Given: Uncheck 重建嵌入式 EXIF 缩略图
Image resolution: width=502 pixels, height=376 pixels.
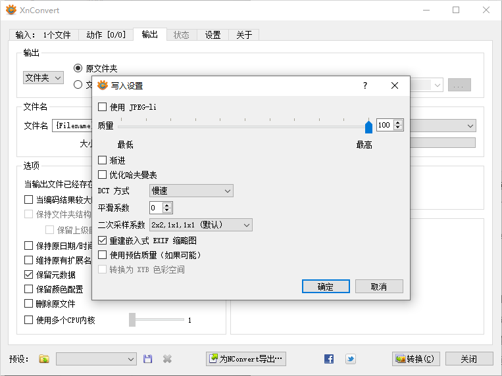Looking at the screenshot, I should (x=102, y=241).
